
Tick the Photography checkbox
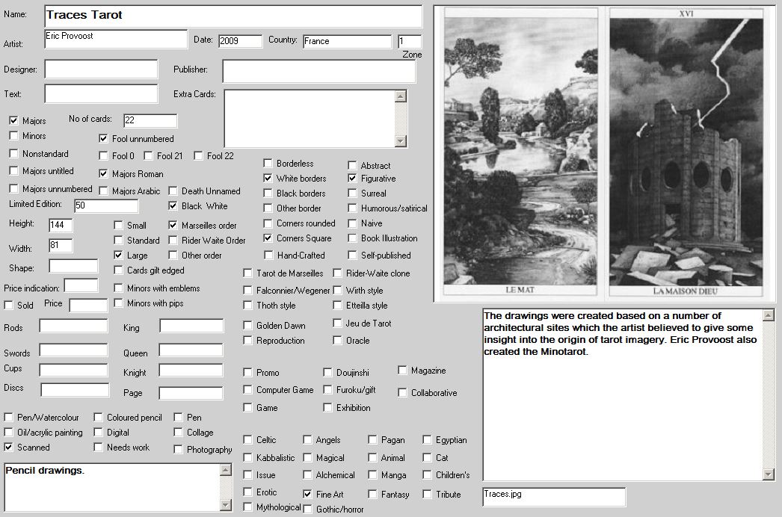(178, 449)
